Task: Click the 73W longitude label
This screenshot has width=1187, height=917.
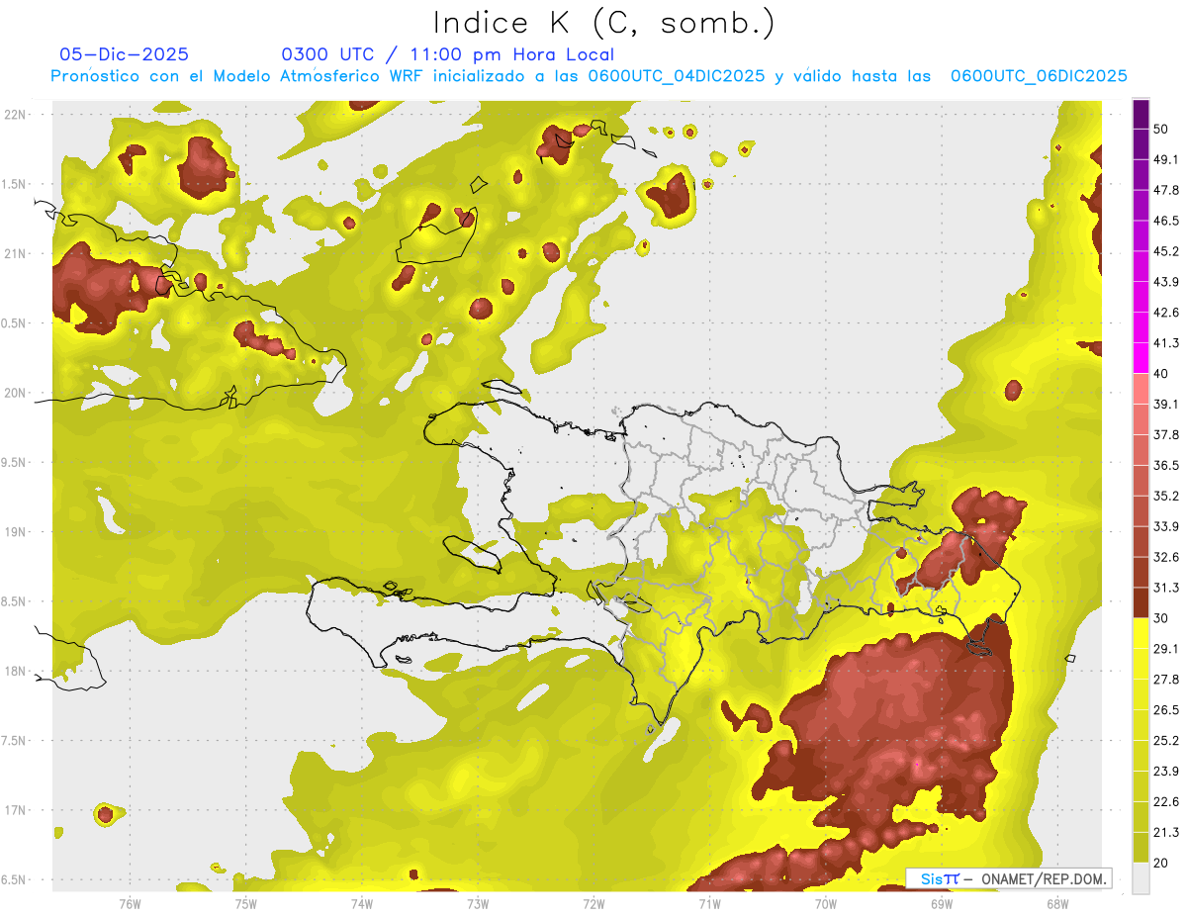Action: tap(478, 903)
